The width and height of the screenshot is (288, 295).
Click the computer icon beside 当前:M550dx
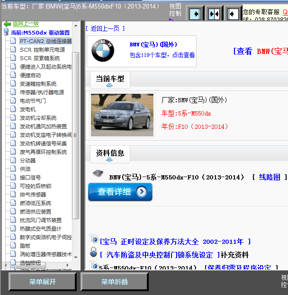click(x=6, y=32)
